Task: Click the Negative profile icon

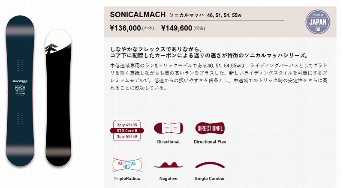Action: (168, 165)
